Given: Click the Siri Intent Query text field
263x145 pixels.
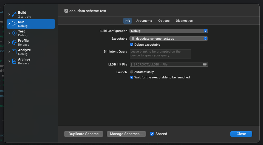Looking at the screenshot, I should point(160,54).
